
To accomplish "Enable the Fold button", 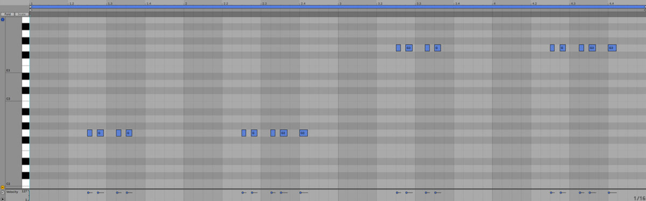I will (x=7, y=14).
